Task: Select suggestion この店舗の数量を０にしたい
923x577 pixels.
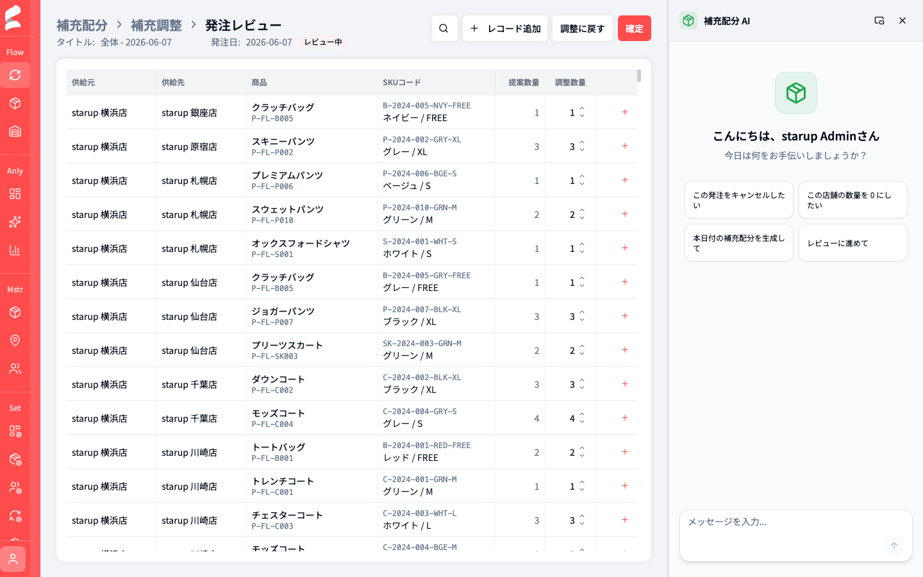Action: click(853, 200)
